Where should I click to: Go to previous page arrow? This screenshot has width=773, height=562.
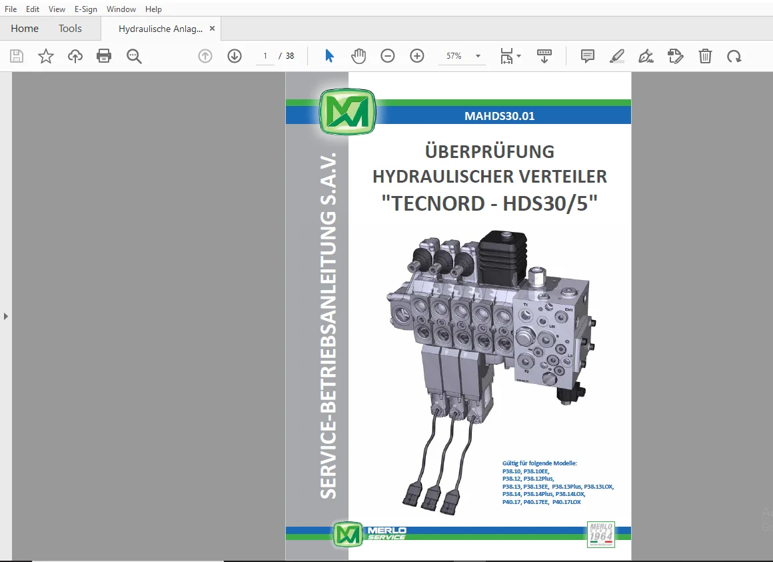tap(205, 56)
